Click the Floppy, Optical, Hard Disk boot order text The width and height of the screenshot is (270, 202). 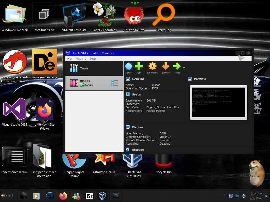pyautogui.click(x=163, y=107)
